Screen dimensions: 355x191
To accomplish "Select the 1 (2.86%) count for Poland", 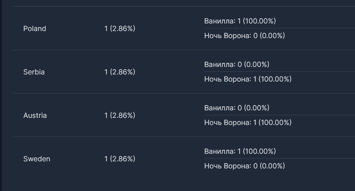I will pos(120,29).
